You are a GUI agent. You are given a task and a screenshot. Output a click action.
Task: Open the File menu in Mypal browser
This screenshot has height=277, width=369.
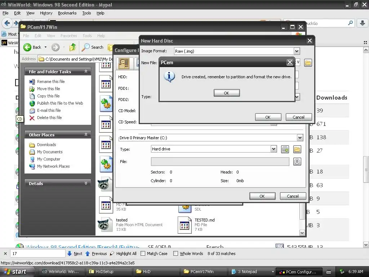5,13
